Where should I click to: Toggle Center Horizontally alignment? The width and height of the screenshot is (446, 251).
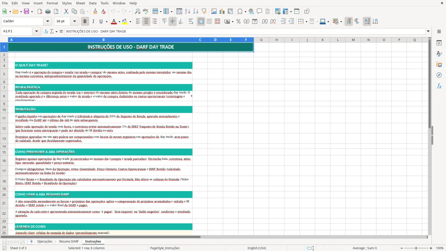pyautogui.click(x=146, y=22)
